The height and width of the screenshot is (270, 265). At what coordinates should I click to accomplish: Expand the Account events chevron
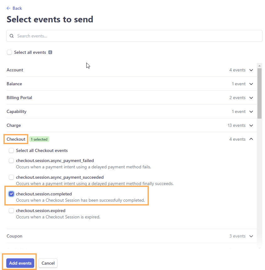251,70
